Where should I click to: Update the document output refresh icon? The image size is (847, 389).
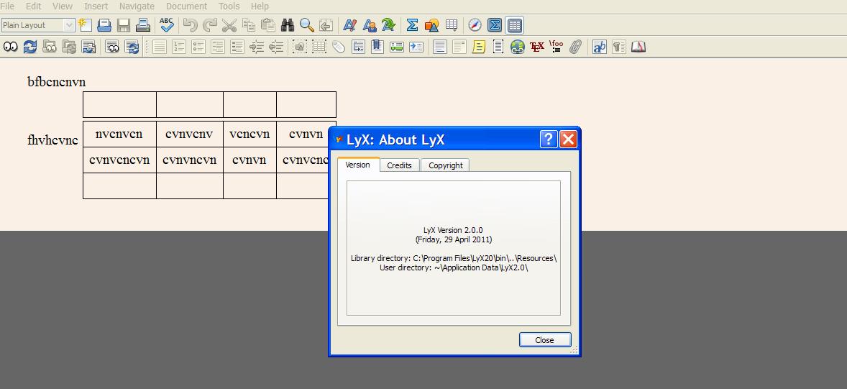[30, 47]
